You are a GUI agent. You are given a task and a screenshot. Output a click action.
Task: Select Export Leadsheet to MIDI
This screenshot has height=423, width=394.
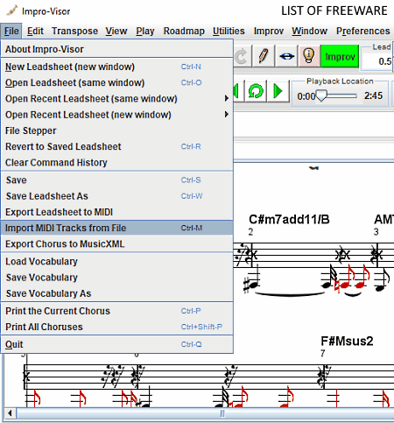(116, 212)
